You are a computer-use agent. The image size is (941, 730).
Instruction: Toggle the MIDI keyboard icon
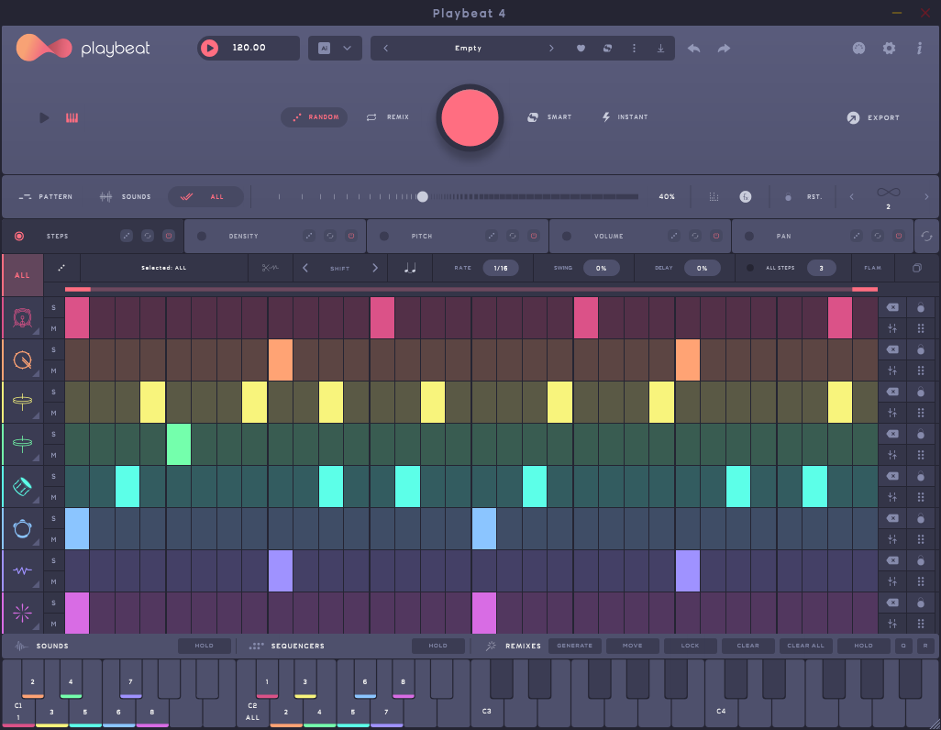click(72, 117)
